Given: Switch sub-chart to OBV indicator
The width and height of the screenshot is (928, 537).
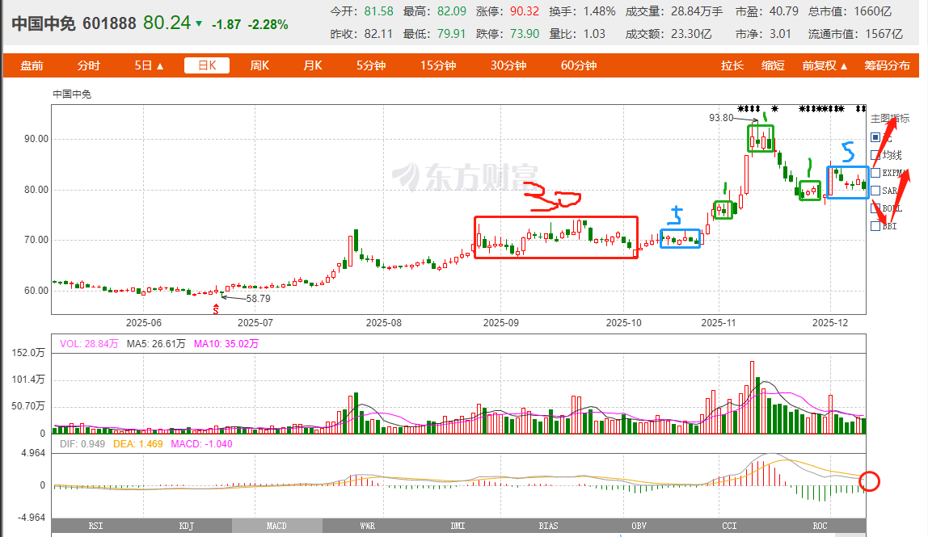Looking at the screenshot, I should [639, 526].
